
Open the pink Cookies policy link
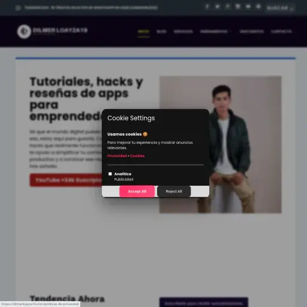click(x=137, y=156)
